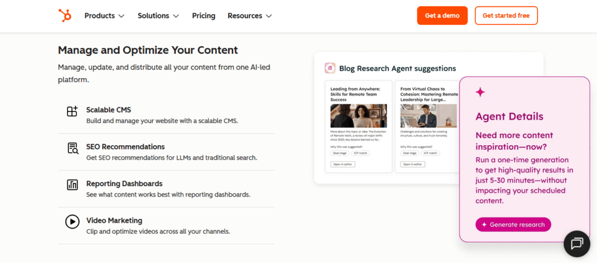Click ICP match tag on first card
This screenshot has height=263, width=597.
[x=360, y=153]
